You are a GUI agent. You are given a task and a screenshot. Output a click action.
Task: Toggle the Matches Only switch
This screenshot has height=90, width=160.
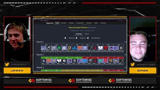(x=65, y=38)
